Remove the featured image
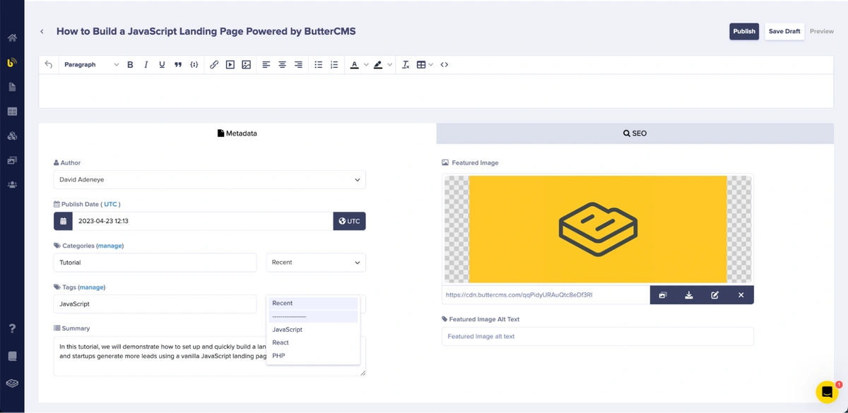 [741, 295]
